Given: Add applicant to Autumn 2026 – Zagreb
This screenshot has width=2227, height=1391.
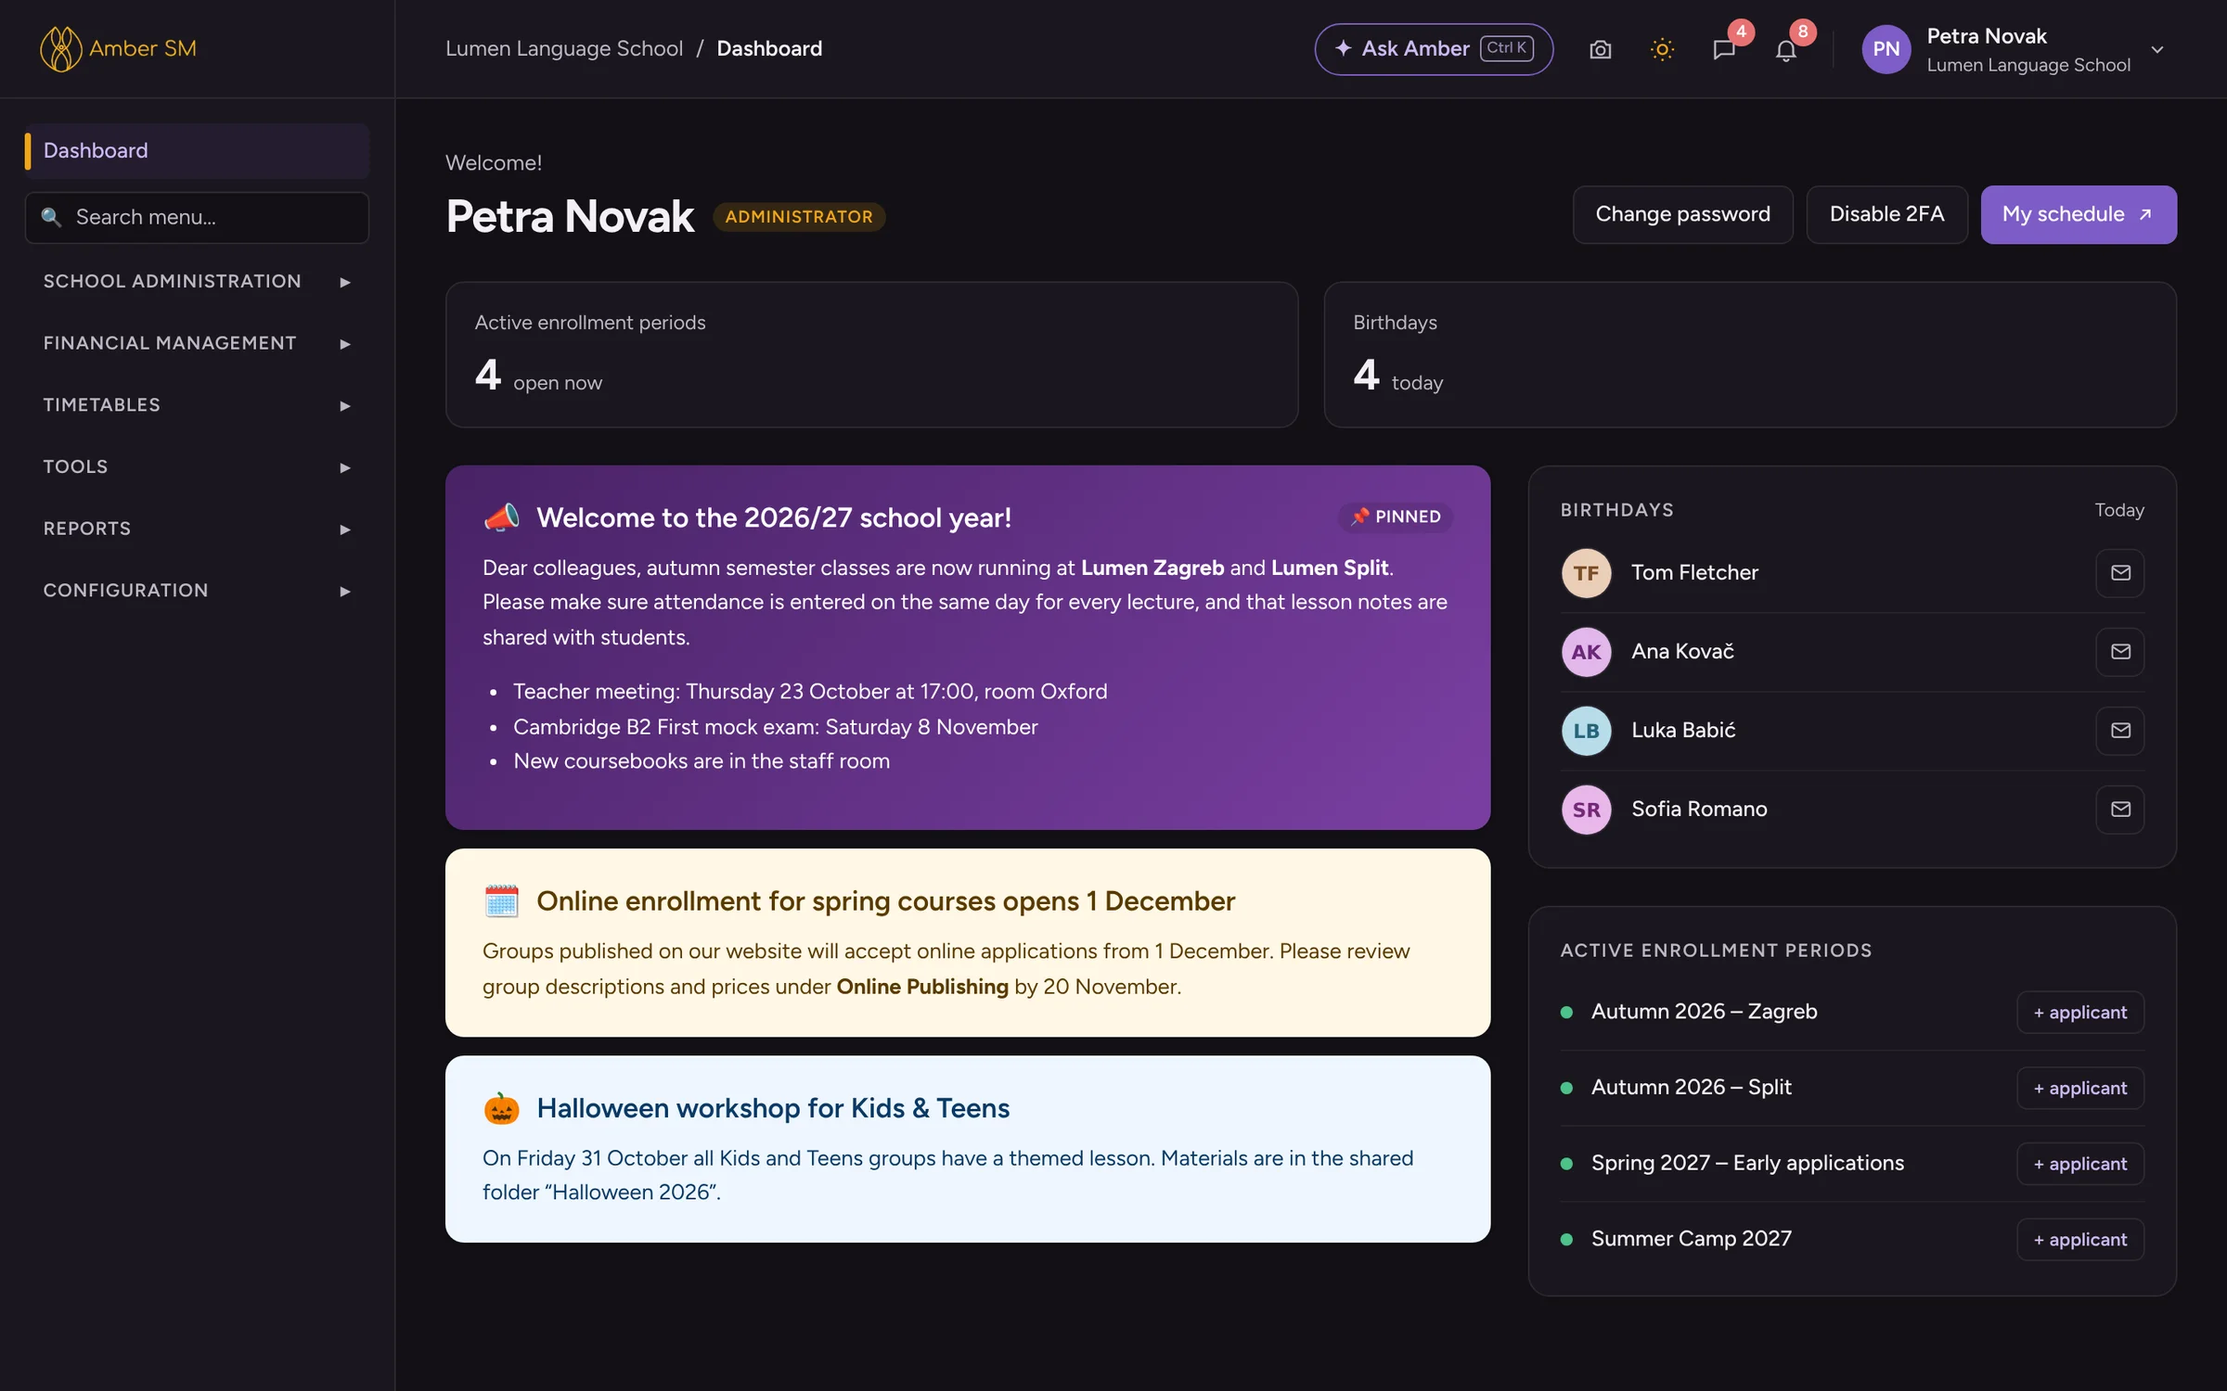Looking at the screenshot, I should [2079, 1012].
